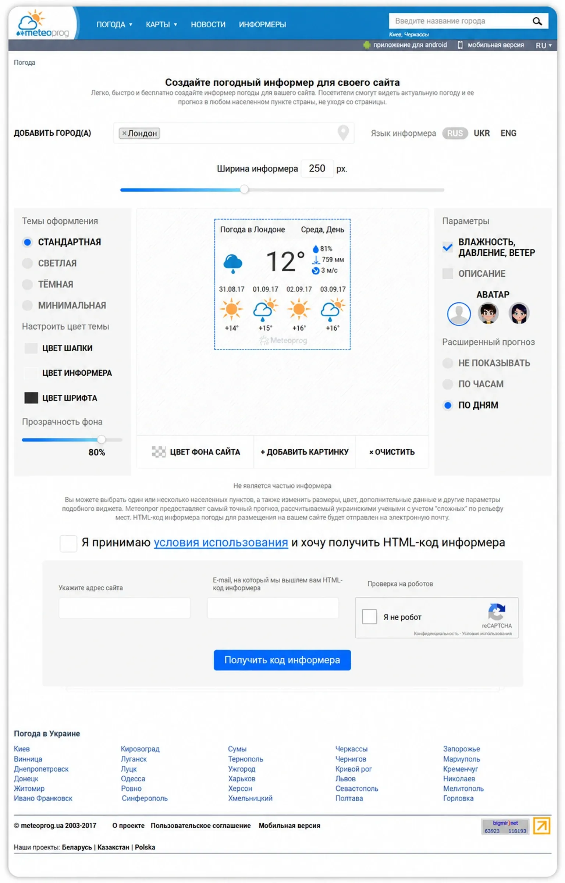Click the Meteoprog logo

pyautogui.click(x=42, y=24)
